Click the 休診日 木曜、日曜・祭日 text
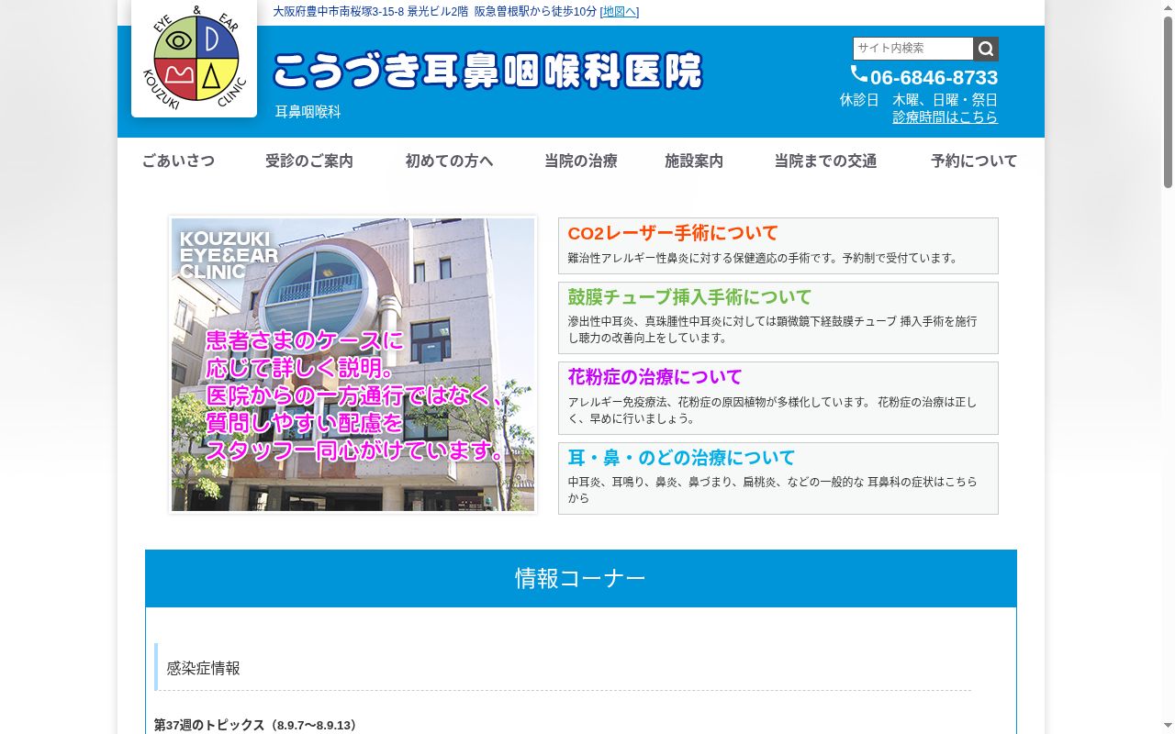The width and height of the screenshot is (1175, 734). coord(919,100)
